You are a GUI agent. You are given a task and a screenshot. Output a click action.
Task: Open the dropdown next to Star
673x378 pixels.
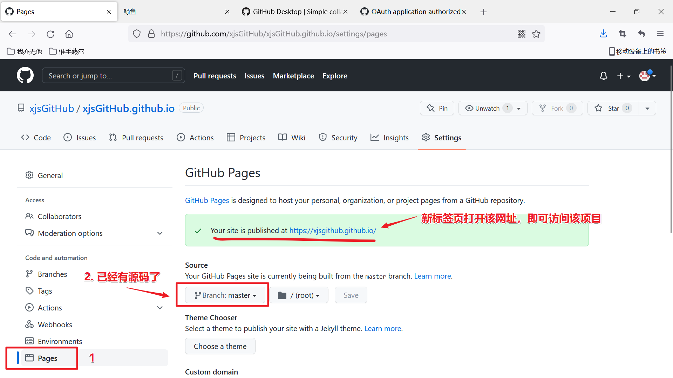pyautogui.click(x=647, y=108)
